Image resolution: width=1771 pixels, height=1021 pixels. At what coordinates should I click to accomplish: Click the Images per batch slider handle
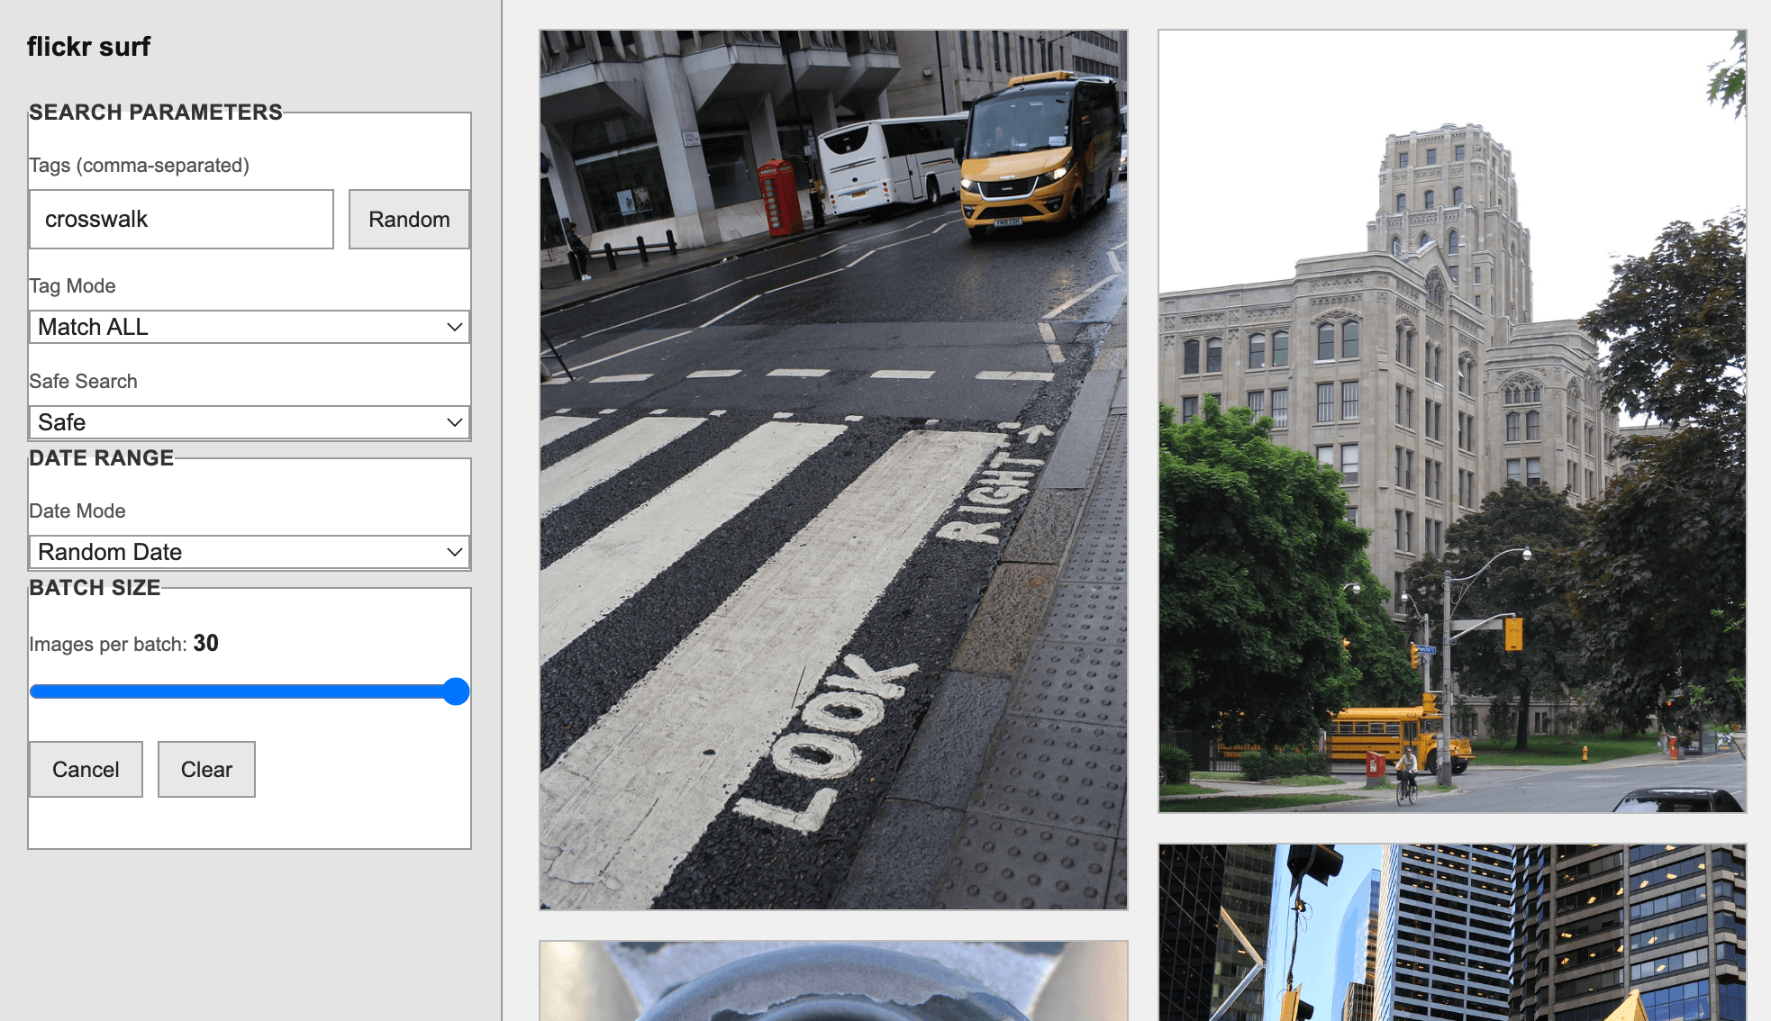457,691
